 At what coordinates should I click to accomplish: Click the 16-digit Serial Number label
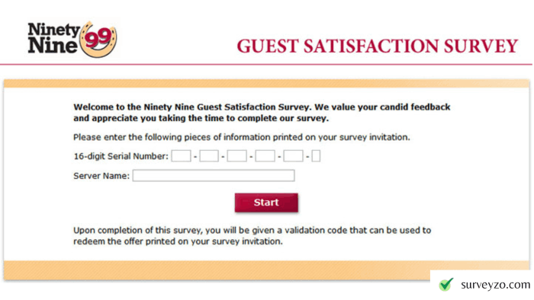point(121,156)
